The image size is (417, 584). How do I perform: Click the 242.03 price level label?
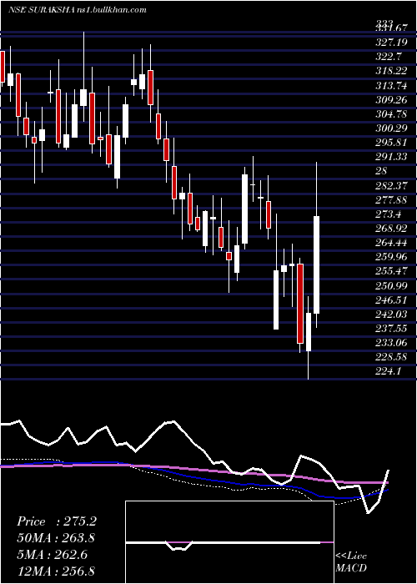pos(393,314)
